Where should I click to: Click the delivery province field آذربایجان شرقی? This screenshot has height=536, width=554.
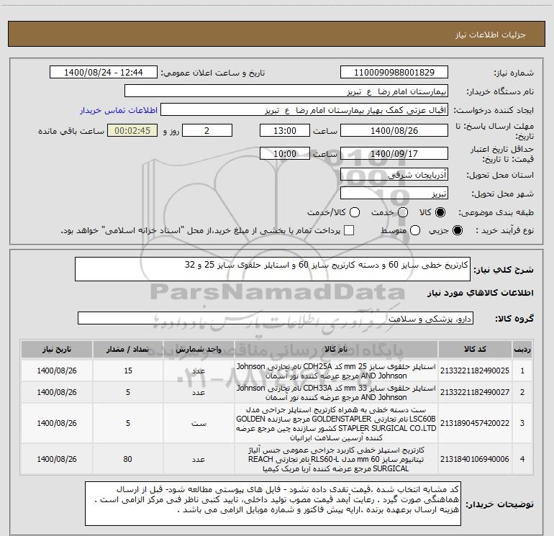click(x=394, y=175)
